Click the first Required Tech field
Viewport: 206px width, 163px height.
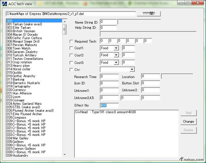click(104, 41)
